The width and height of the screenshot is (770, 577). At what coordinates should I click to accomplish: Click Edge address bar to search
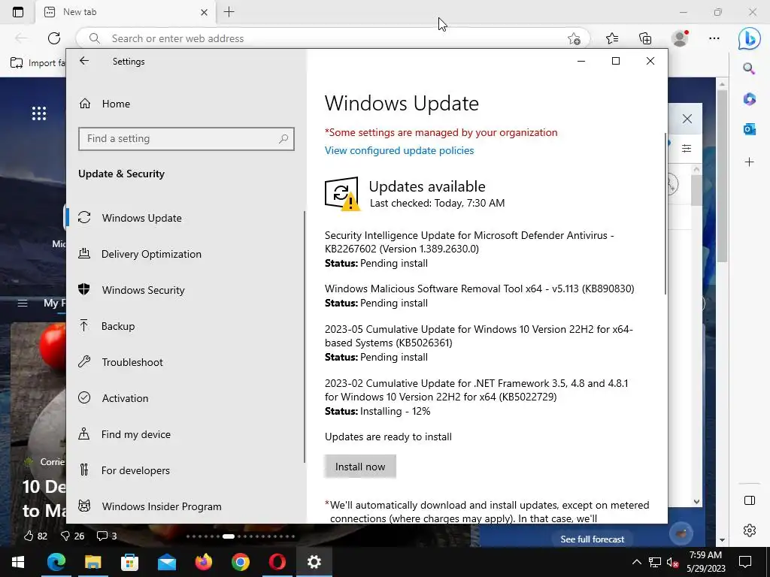pos(334,38)
